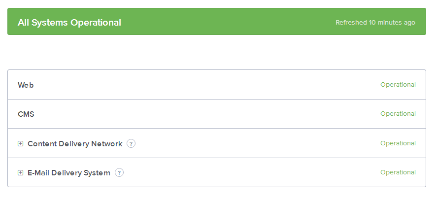The image size is (437, 199).
Task: Select the CMS component name
Action: click(26, 114)
